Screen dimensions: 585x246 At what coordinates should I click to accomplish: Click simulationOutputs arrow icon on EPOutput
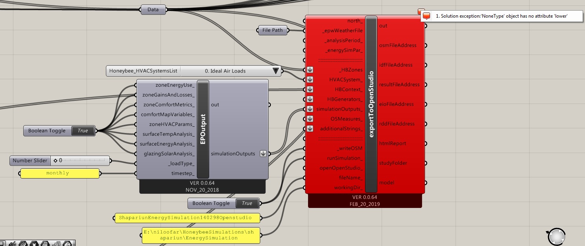pos(263,154)
